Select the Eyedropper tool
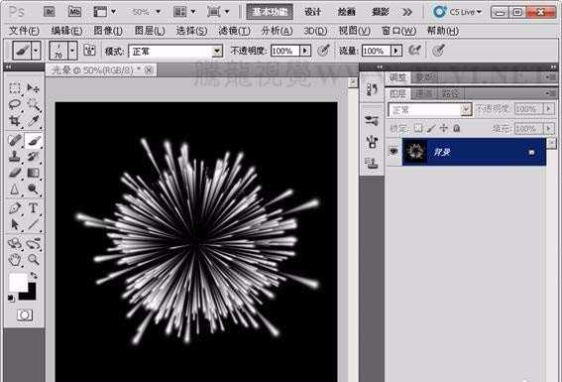Screen dimensions: 562x382 34,121
